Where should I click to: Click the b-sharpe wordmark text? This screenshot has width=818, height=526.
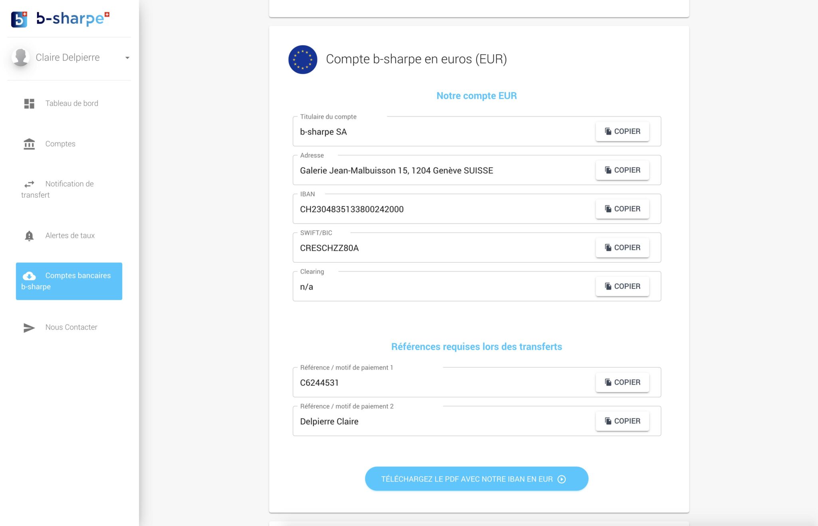pos(73,18)
